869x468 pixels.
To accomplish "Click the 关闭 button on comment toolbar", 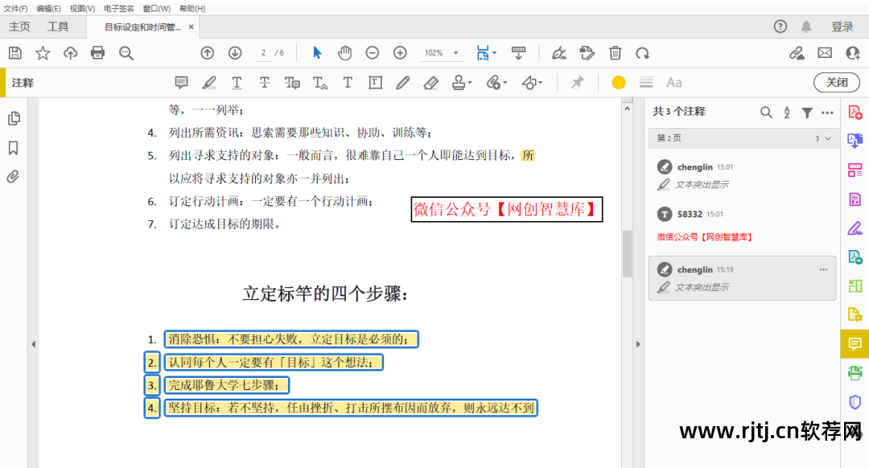I will click(836, 83).
